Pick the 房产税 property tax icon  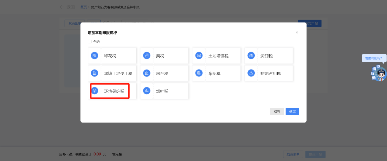coord(147,73)
